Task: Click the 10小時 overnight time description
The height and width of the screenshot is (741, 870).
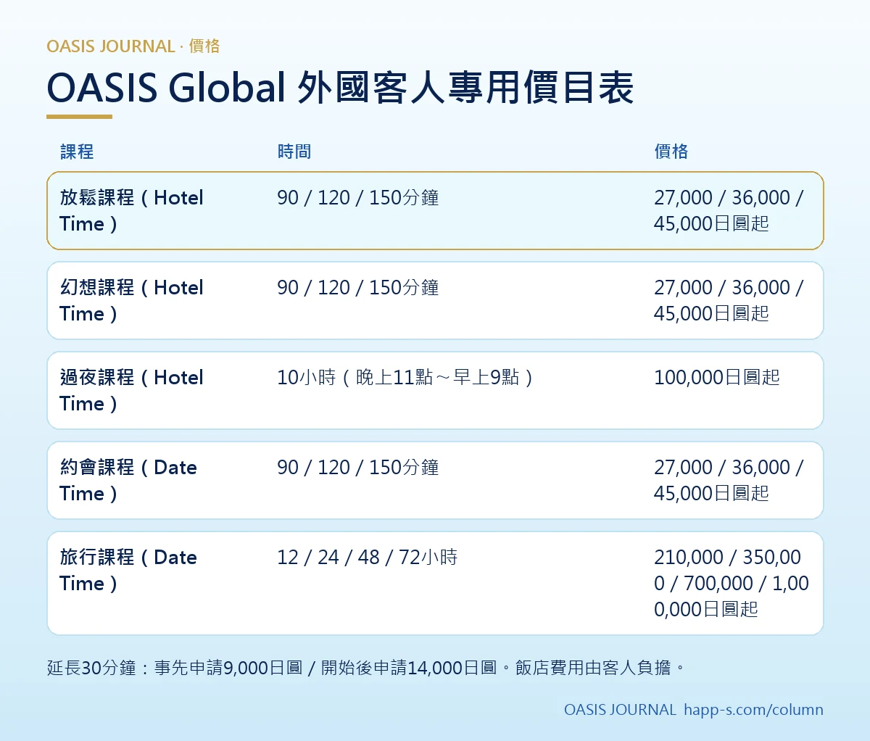Action: pos(405,377)
